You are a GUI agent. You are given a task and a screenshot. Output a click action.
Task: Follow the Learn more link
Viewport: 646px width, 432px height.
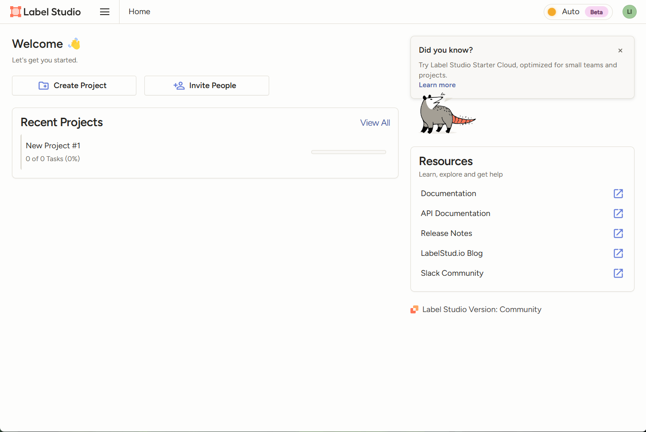click(x=437, y=85)
